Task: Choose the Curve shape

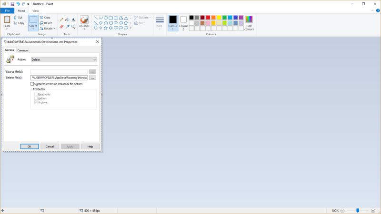Action: (100, 18)
